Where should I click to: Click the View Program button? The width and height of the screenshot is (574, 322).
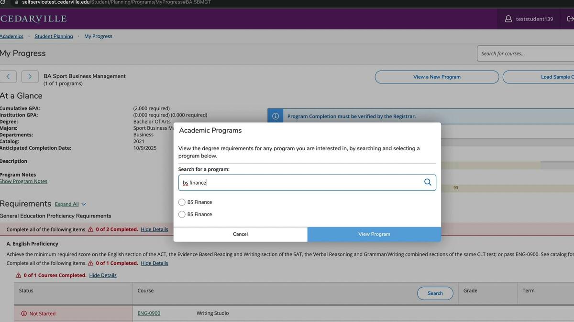click(374, 234)
